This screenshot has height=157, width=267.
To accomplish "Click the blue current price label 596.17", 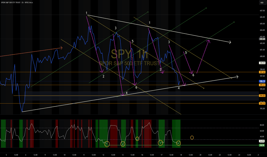I will pyautogui.click(x=262, y=81).
